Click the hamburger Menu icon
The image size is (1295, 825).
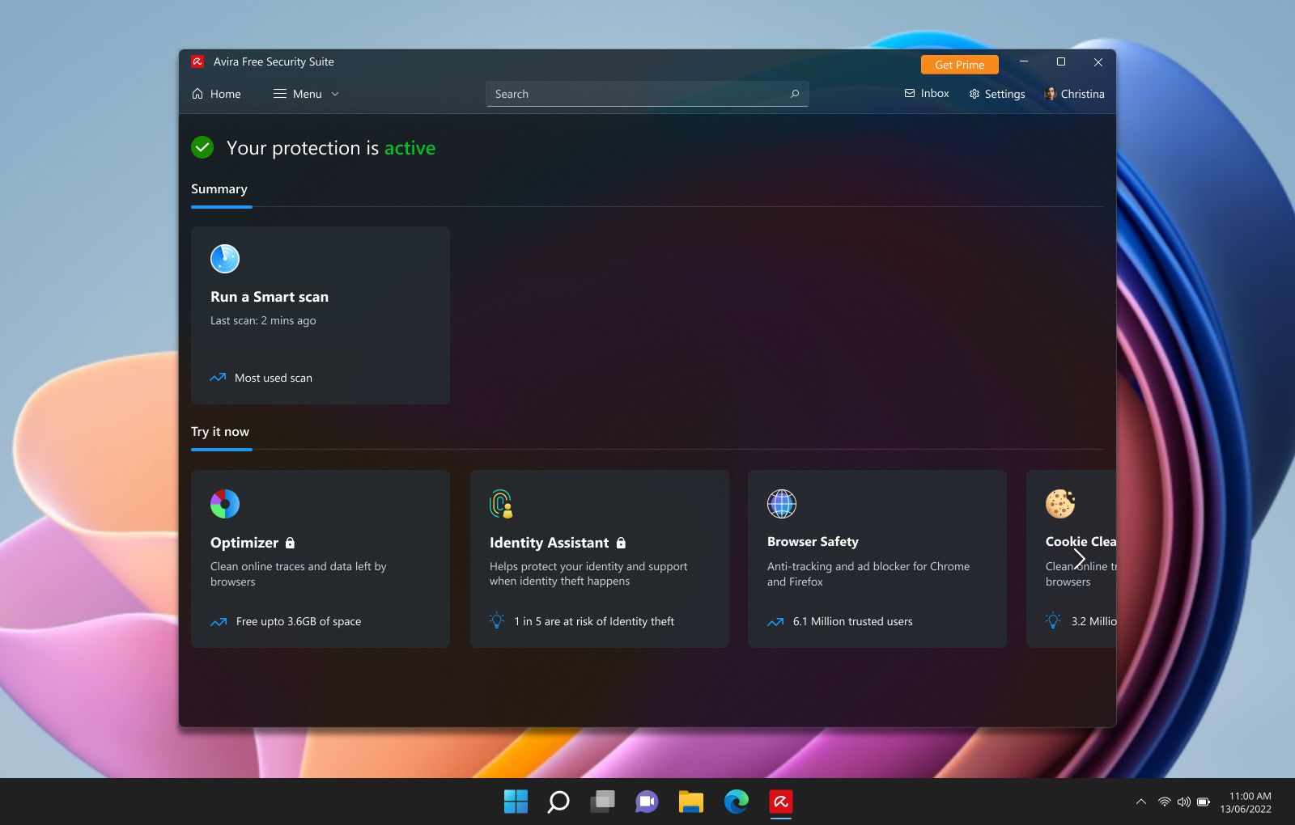[x=280, y=94]
